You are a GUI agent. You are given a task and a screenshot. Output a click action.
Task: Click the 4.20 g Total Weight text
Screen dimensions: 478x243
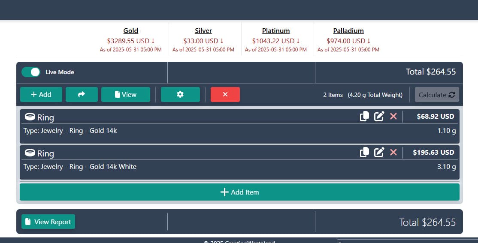(375, 95)
